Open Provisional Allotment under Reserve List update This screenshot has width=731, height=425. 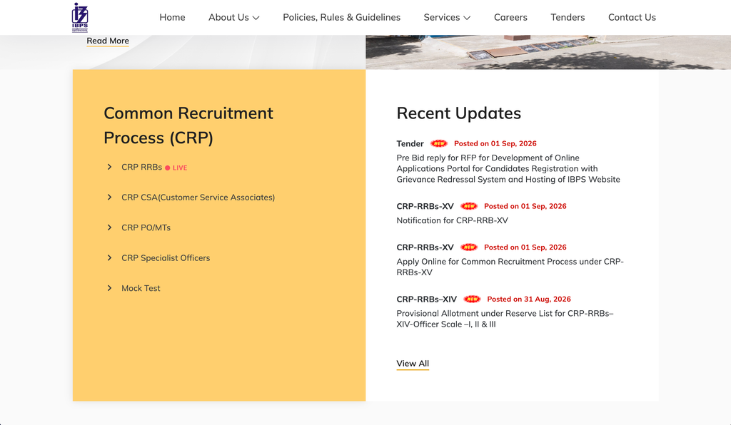tap(505, 319)
